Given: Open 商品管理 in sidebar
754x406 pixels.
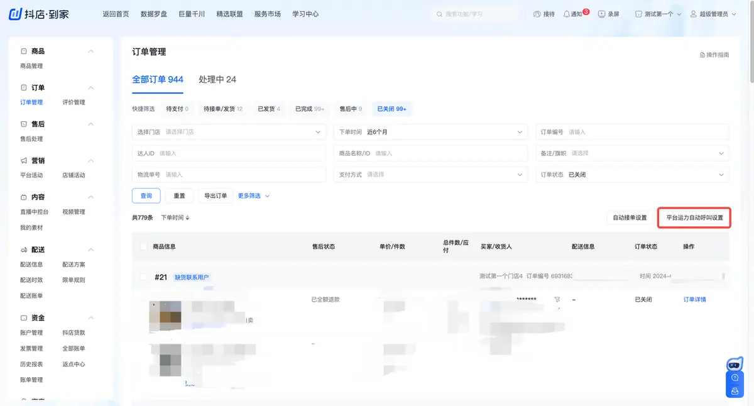Looking at the screenshot, I should click(x=31, y=66).
